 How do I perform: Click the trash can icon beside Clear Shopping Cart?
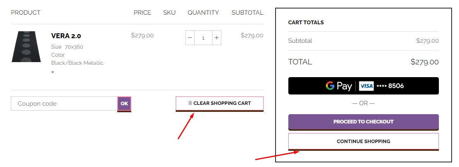pos(190,103)
